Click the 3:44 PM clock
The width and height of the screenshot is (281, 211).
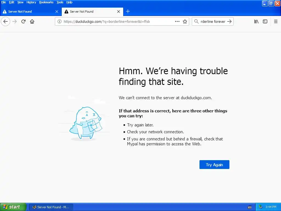click(271, 207)
